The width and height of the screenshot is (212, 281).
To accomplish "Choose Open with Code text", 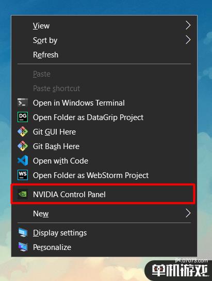I will tap(60, 161).
